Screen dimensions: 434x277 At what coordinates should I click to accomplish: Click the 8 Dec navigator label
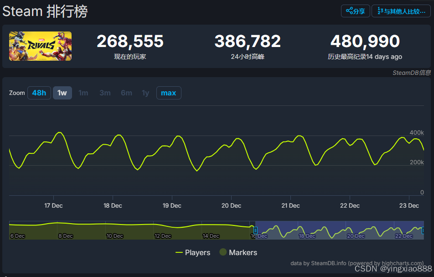(x=66, y=236)
